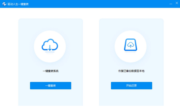Image resolution: width=180 pixels, height=110 pixels.
Task: Select the 恢复已备份数据至本地 label text
Action: (131, 71)
